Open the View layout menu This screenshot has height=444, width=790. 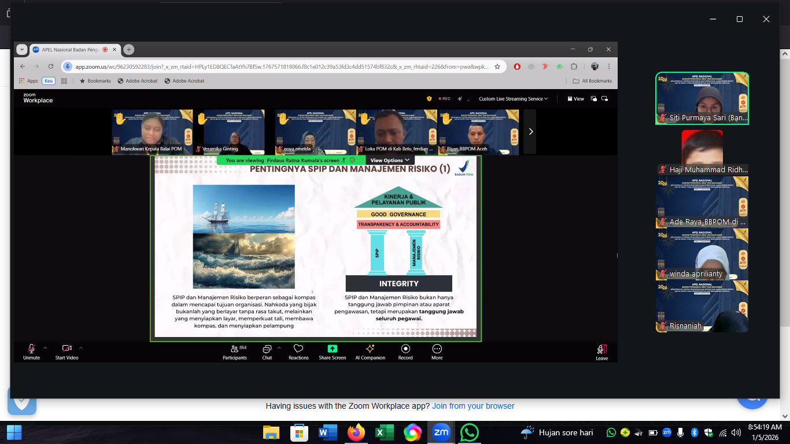pyautogui.click(x=575, y=99)
